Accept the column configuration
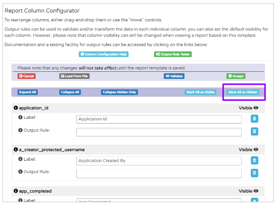Image resolution: width=275 pixels, height=203 pixels. point(236,76)
